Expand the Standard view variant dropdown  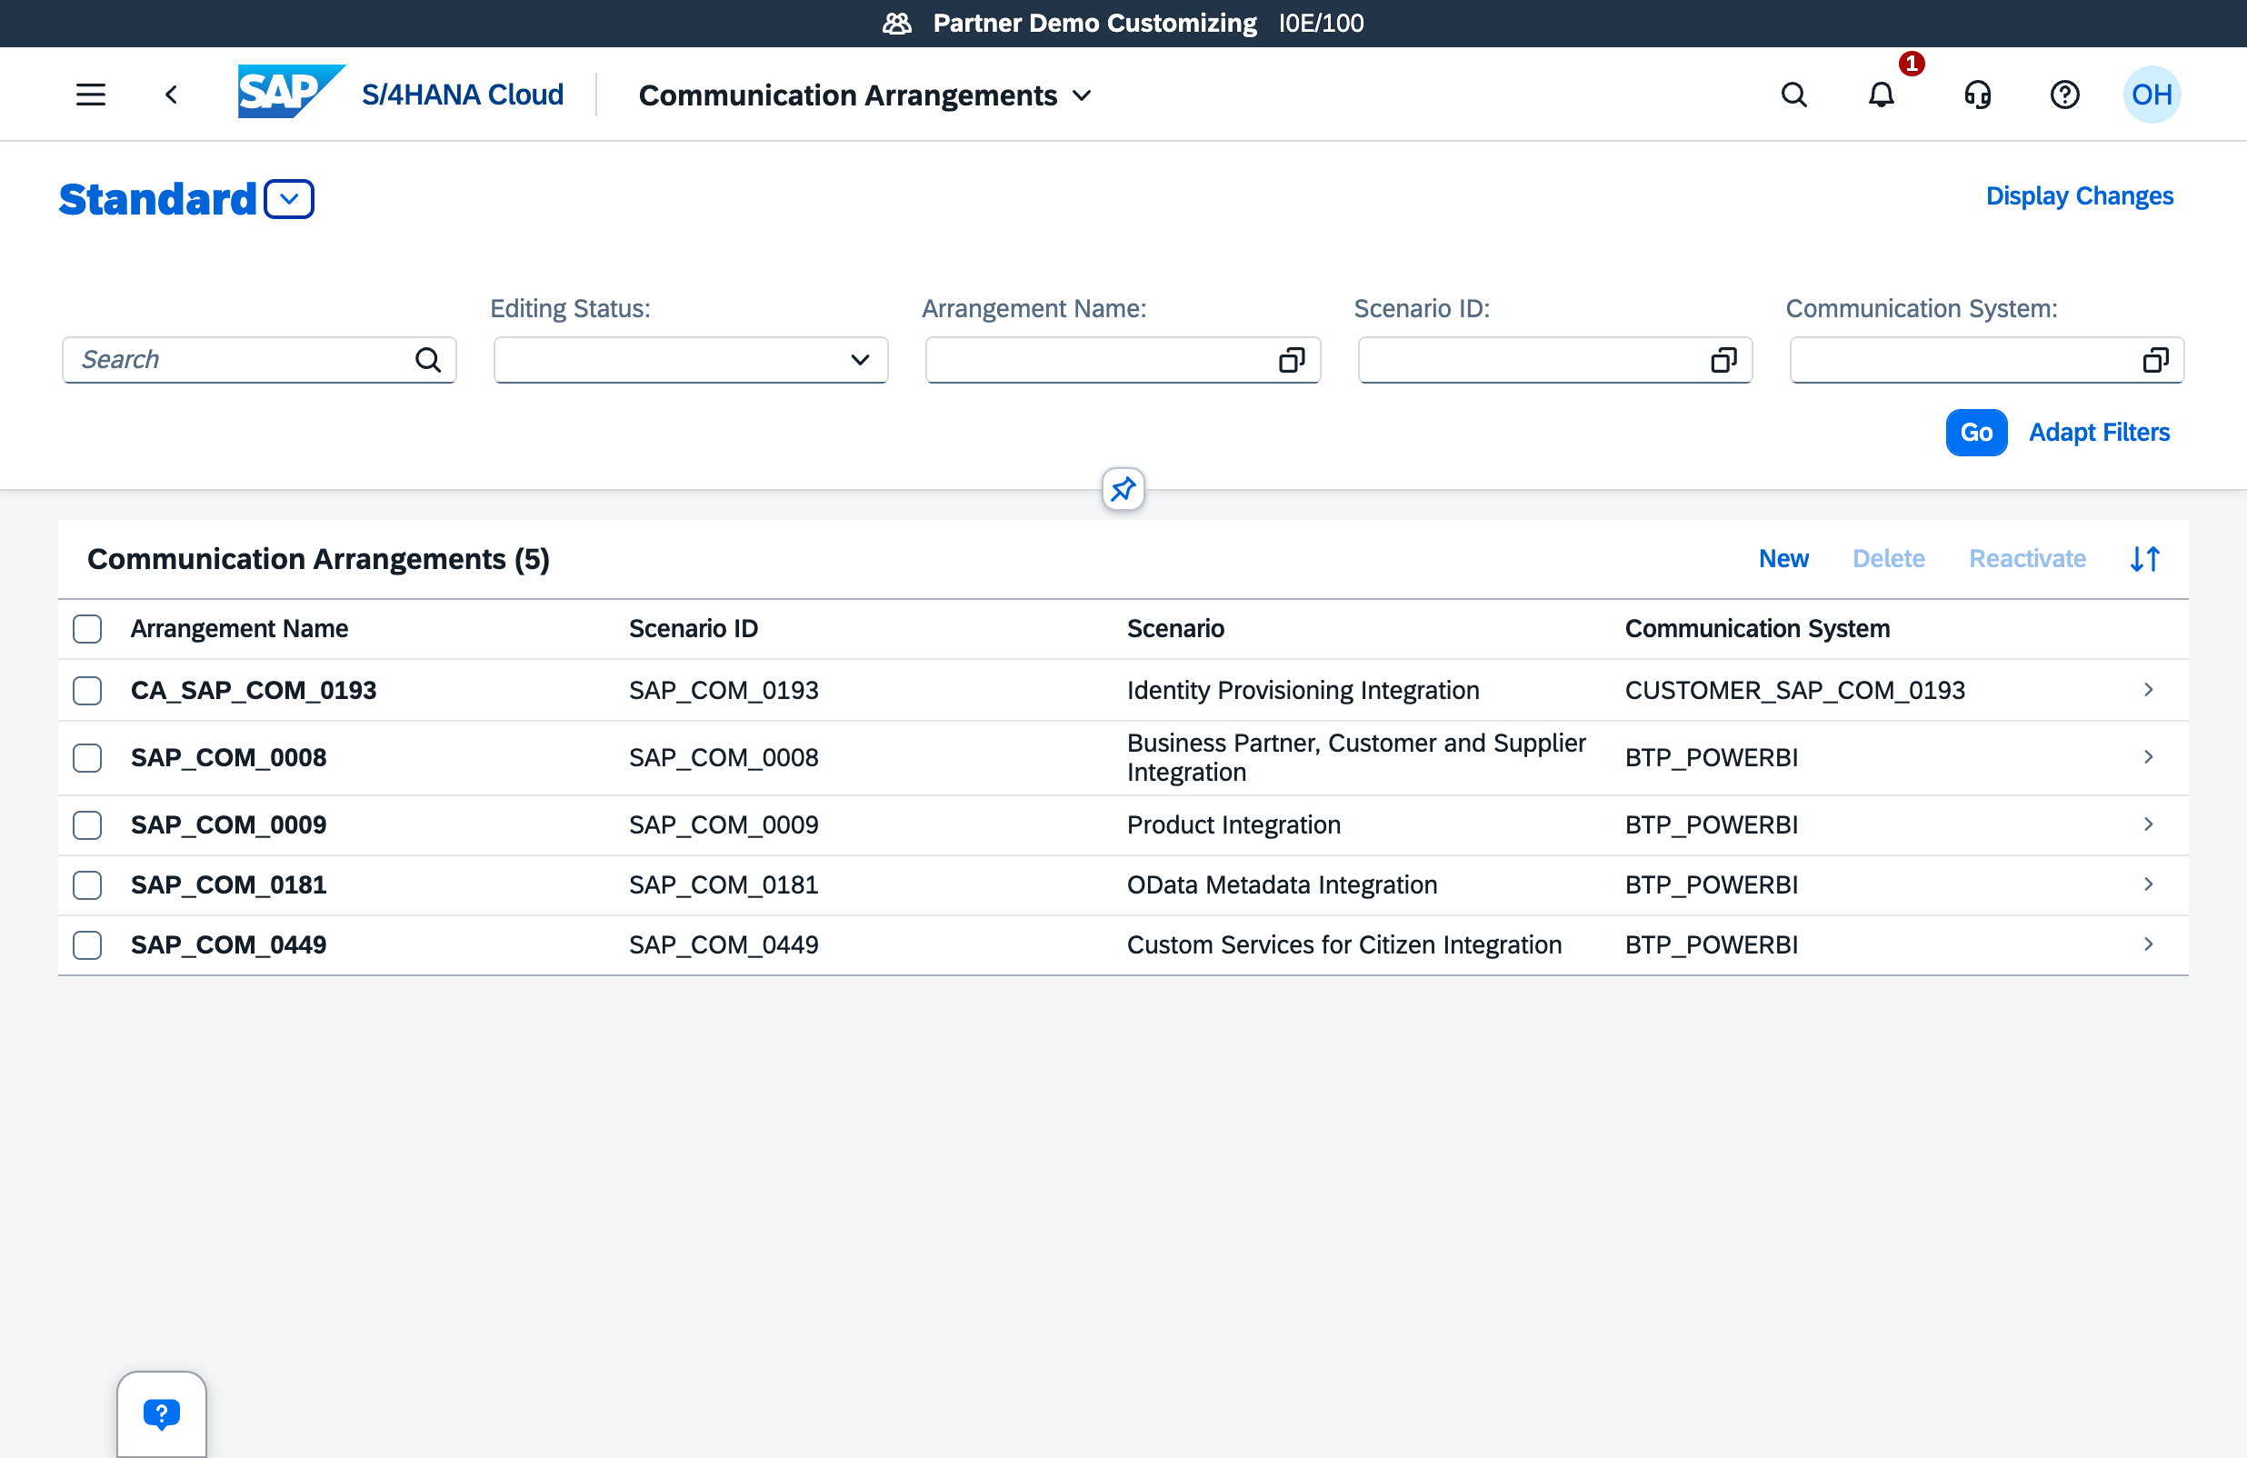pos(289,199)
